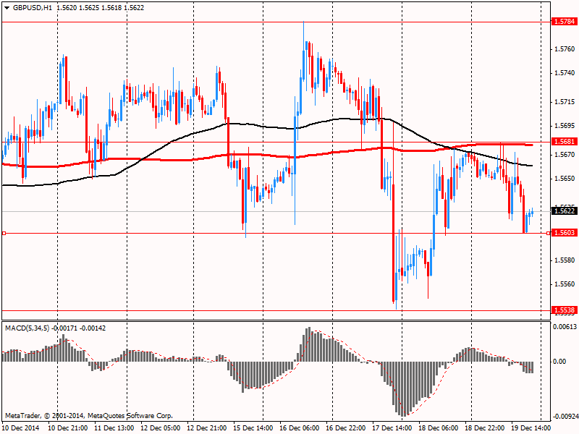Click the 18 Dec 22:00 time axis label

click(484, 427)
